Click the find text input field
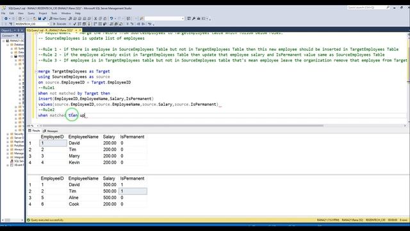This screenshot has width=410, height=231. [163, 19]
